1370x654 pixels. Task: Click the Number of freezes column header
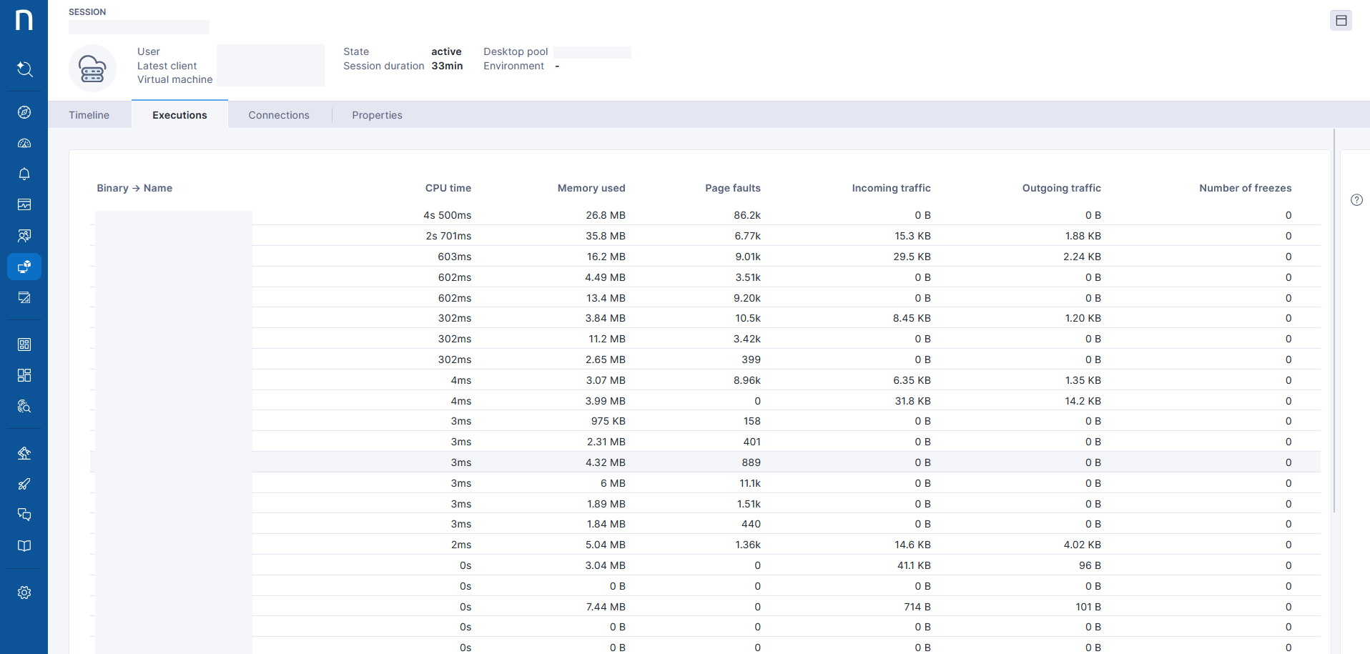coord(1245,188)
